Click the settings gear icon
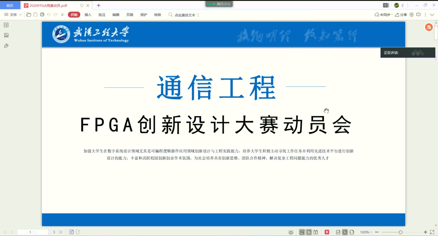Image resolution: width=438 pixels, height=236 pixels. [x=411, y=15]
